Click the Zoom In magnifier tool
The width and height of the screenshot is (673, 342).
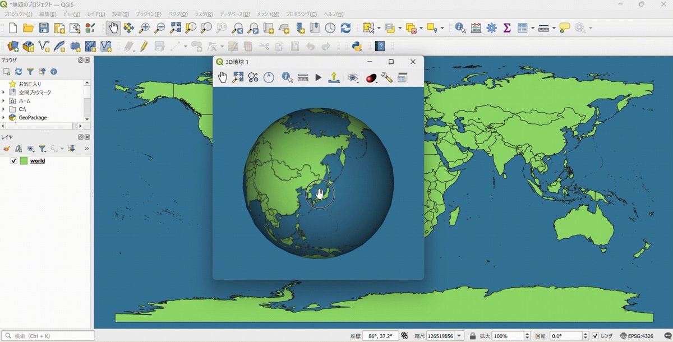[x=144, y=28]
